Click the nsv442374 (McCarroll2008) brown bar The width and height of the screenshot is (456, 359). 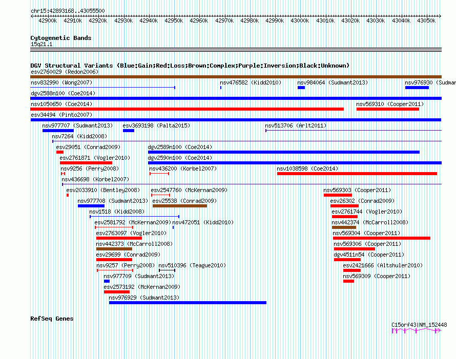[344, 227]
